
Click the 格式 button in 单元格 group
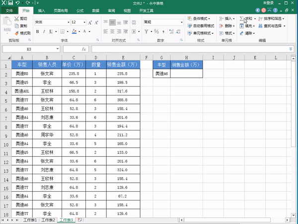click(x=227, y=33)
